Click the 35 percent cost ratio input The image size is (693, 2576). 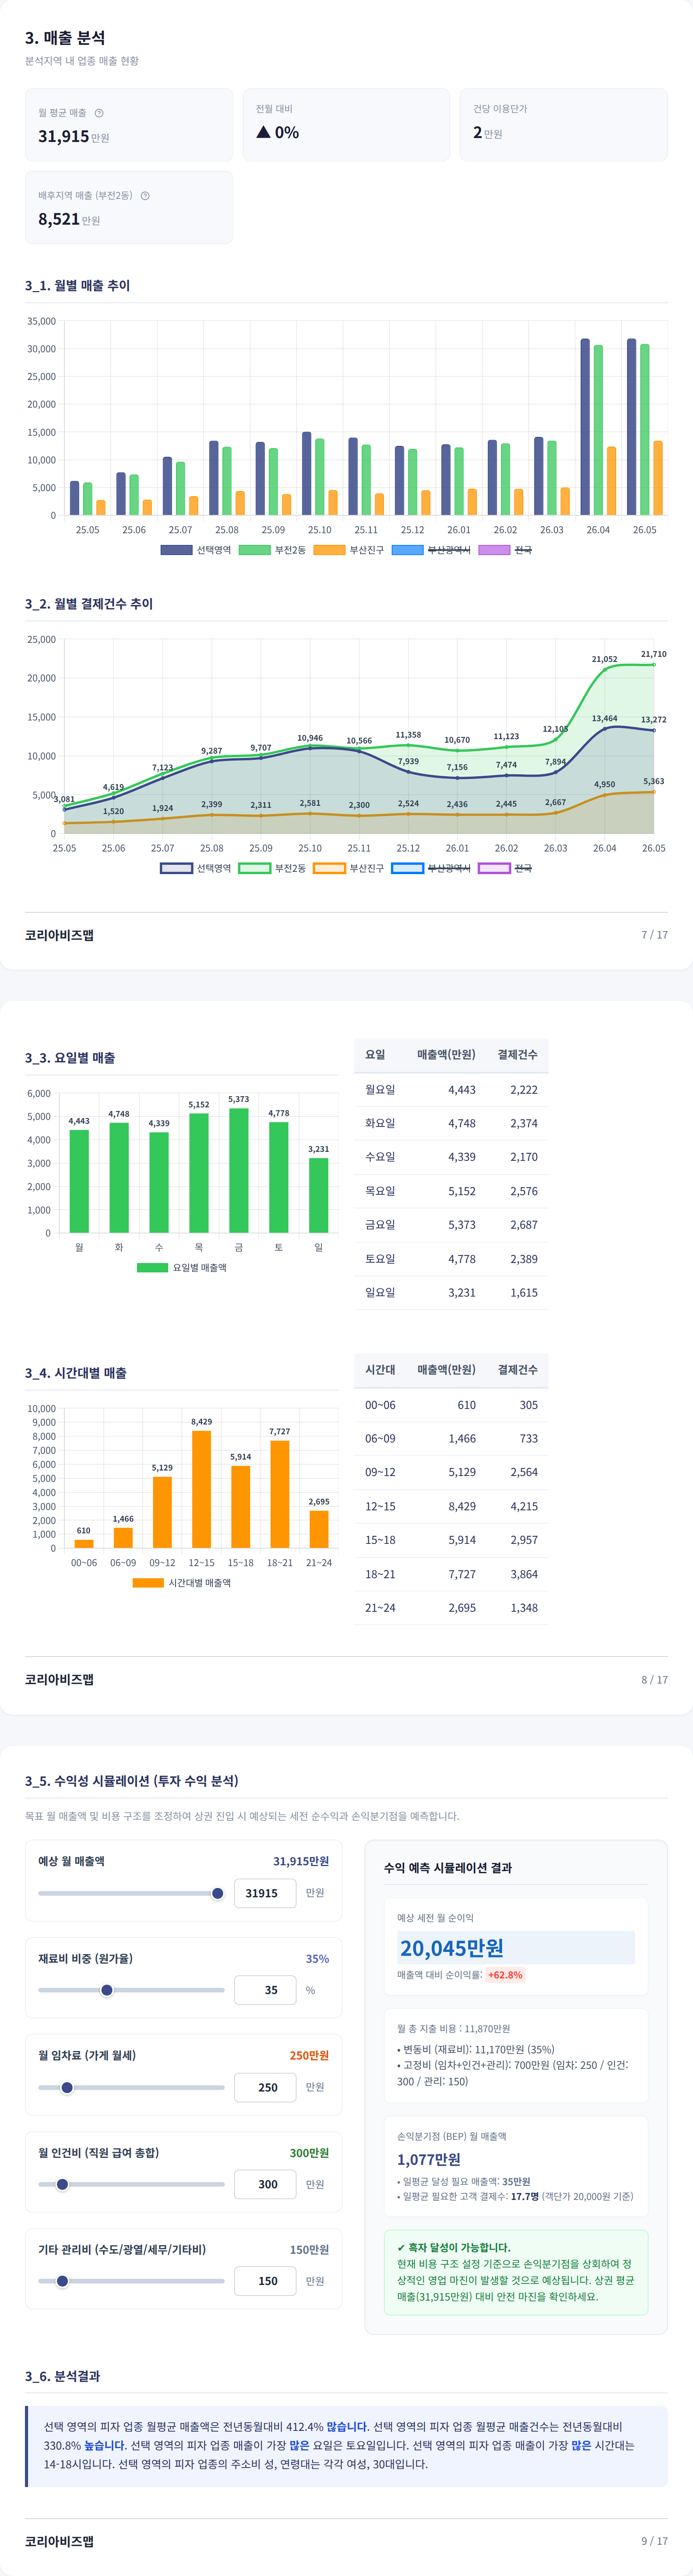(x=265, y=1990)
